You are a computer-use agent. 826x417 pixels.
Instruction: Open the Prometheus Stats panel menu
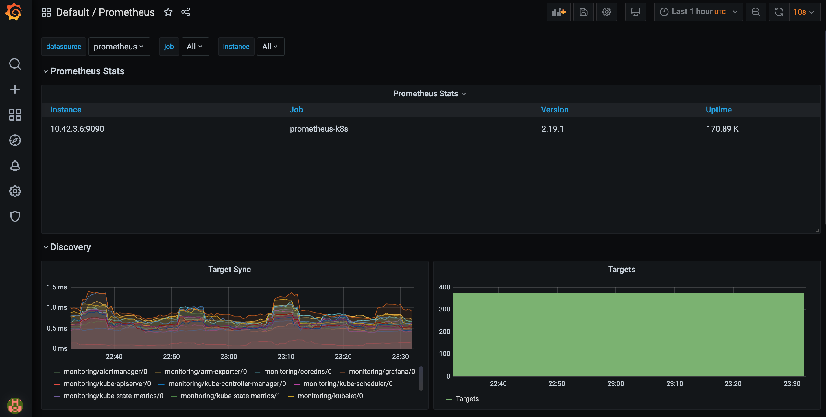click(429, 93)
